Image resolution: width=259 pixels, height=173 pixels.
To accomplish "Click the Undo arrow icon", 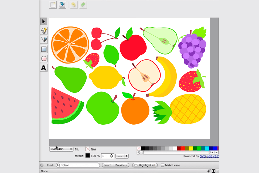I will click(73, 5).
